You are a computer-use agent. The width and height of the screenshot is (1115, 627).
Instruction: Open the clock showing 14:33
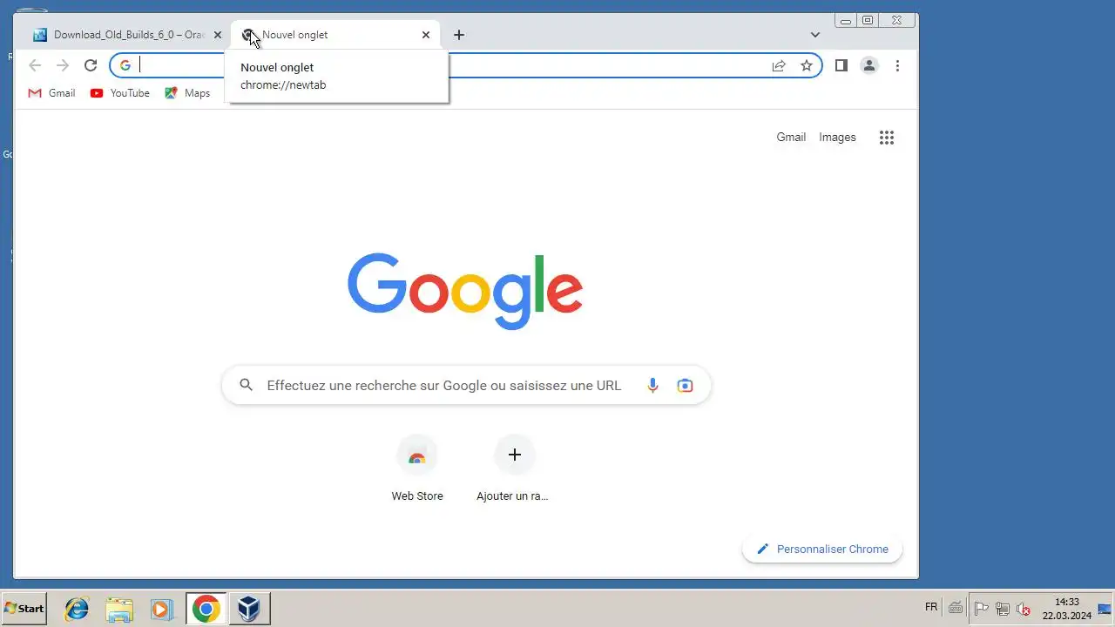(1067, 608)
